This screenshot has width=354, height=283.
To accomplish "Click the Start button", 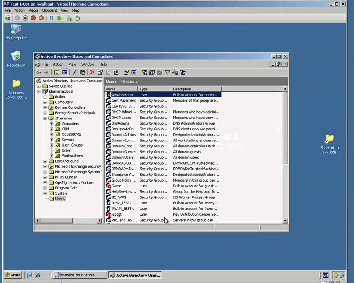I will point(13,275).
